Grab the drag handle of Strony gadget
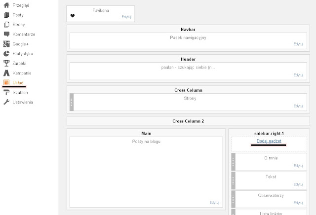The image size is (316, 215). pos(72,102)
